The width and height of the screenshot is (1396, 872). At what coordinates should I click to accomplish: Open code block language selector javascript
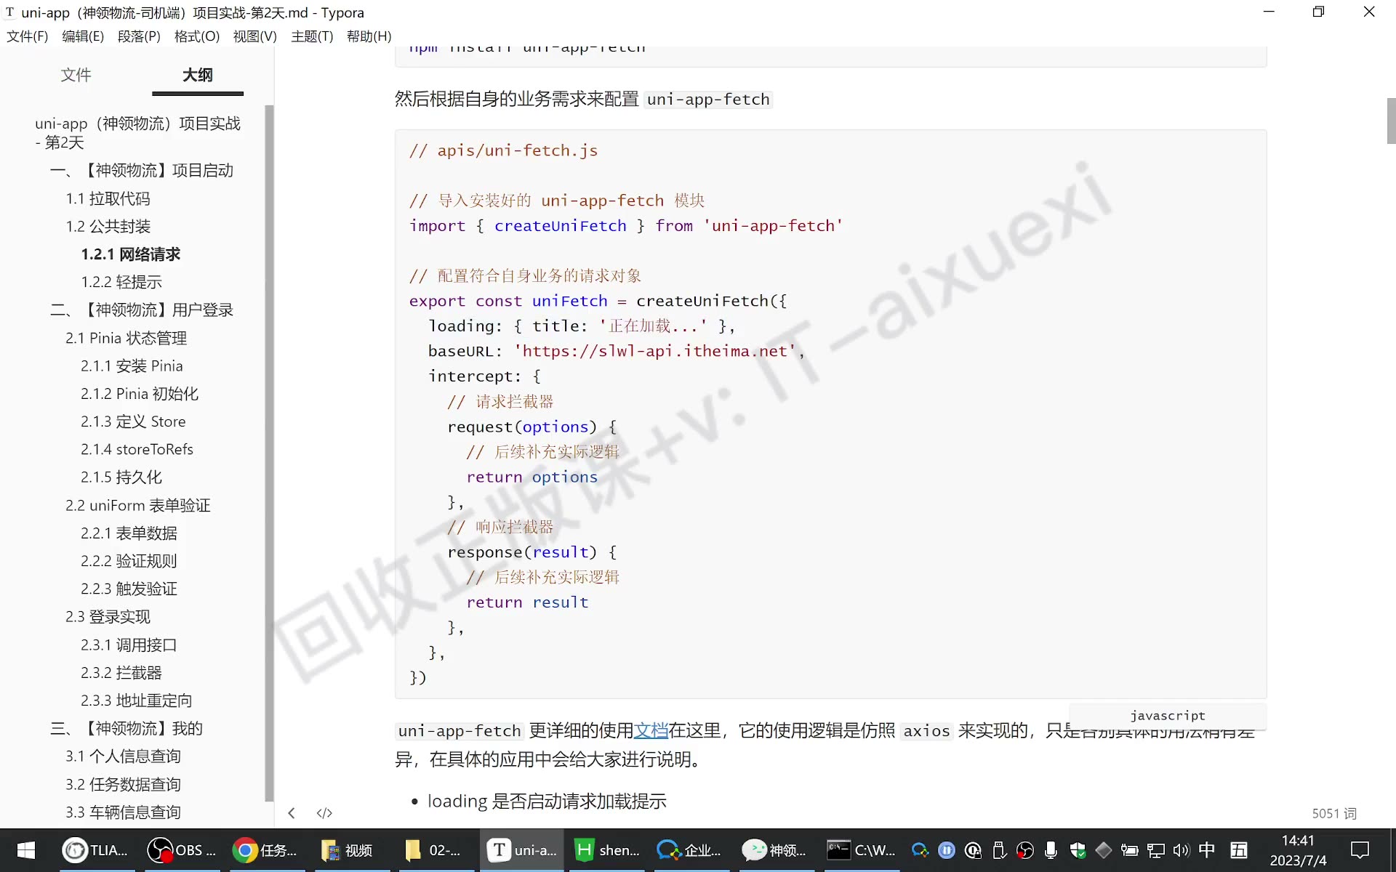point(1168,716)
